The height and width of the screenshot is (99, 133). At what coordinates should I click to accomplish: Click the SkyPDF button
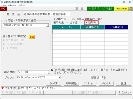click(x=54, y=83)
